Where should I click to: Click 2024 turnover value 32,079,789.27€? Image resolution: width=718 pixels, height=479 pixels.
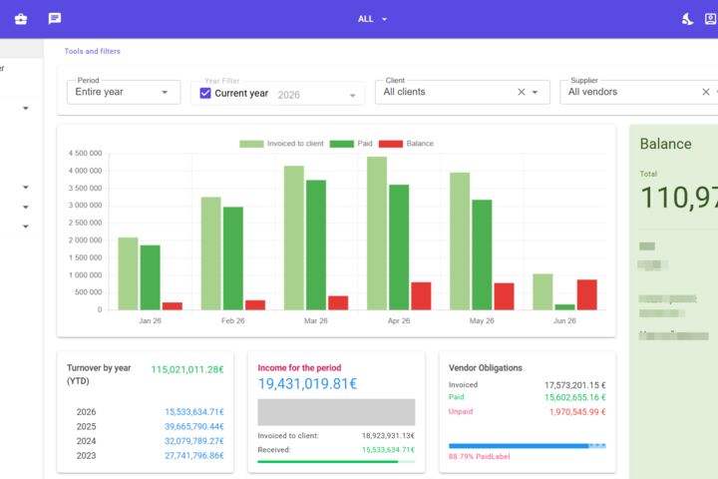pyautogui.click(x=194, y=441)
